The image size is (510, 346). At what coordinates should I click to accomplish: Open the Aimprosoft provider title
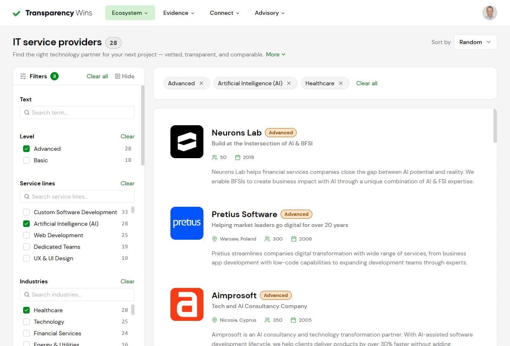(x=234, y=295)
